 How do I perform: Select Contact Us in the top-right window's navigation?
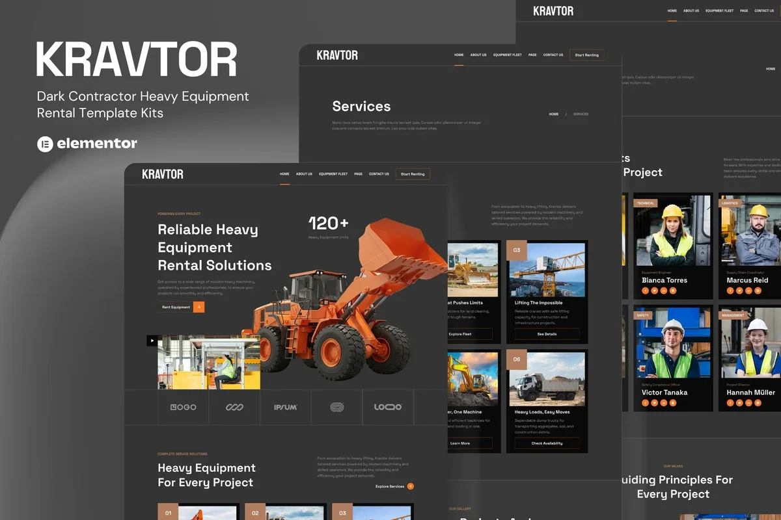[764, 11]
